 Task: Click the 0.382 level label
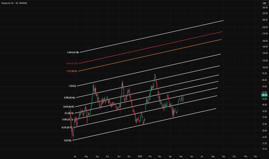(68, 119)
